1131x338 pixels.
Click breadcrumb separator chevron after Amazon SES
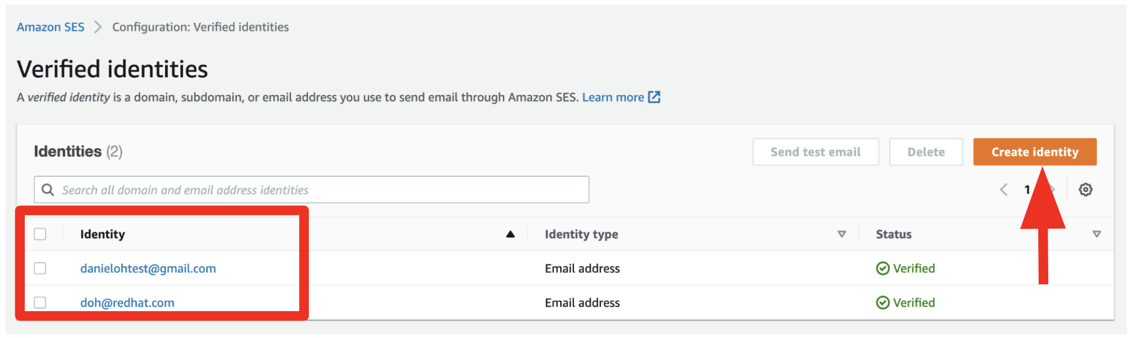pyautogui.click(x=98, y=27)
